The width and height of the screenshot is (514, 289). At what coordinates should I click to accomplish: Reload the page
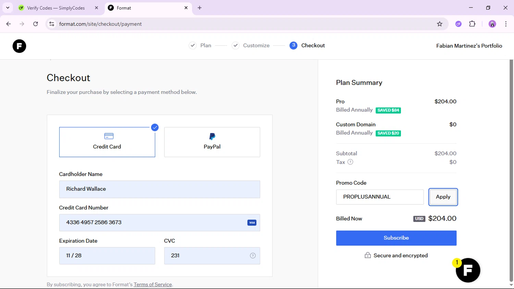(x=36, y=24)
